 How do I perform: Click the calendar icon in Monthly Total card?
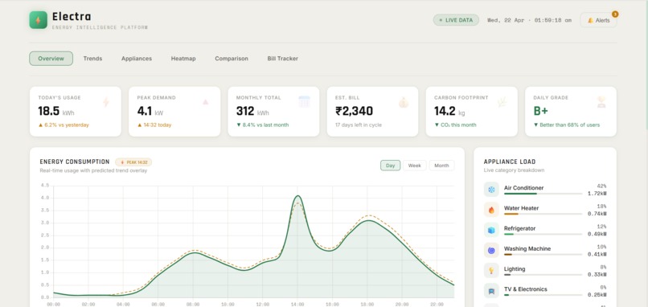[x=304, y=101]
